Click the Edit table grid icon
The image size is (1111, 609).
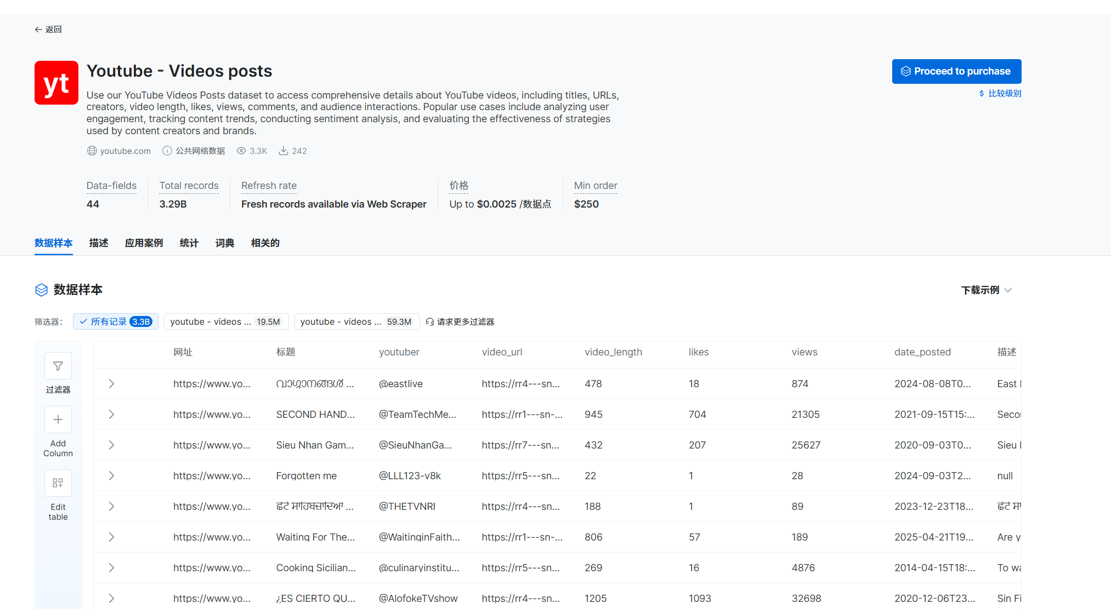[x=58, y=483]
